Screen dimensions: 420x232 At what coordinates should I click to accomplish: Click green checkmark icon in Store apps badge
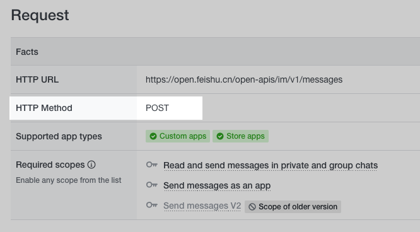220,136
